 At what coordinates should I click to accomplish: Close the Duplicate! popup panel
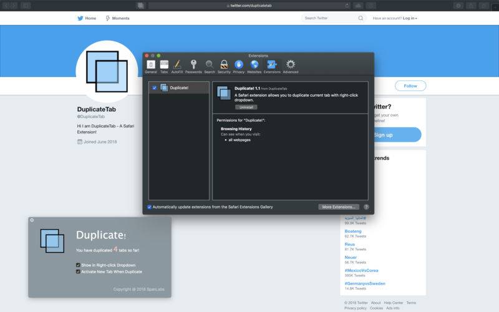[32, 220]
